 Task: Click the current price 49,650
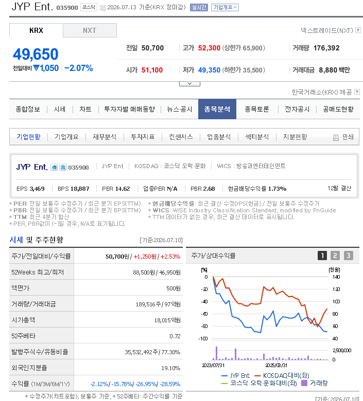point(36,54)
